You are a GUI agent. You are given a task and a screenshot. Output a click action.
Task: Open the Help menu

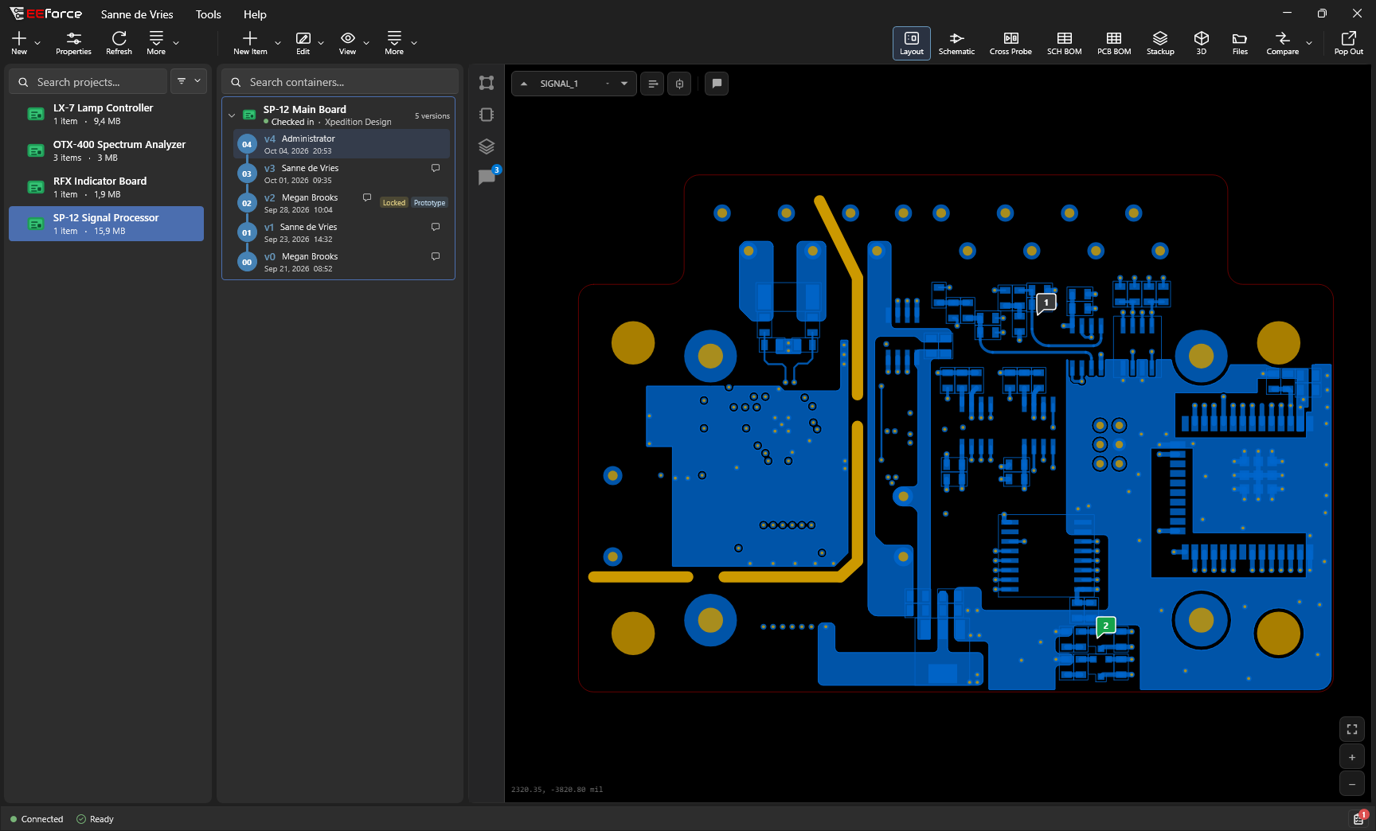tap(255, 14)
